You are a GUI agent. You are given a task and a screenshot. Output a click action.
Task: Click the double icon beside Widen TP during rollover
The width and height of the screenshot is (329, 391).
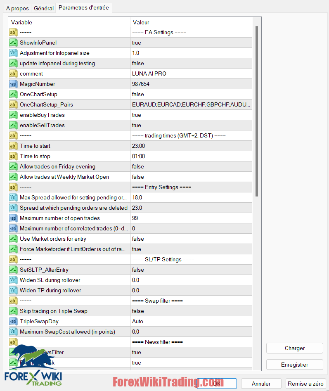pos(13,291)
